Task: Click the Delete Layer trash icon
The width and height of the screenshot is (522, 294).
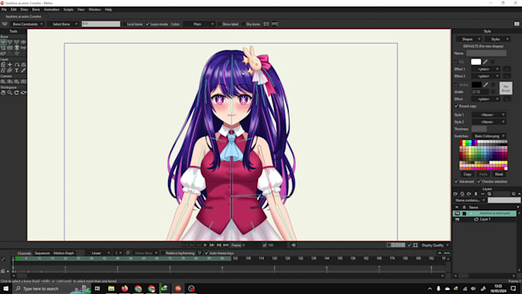Action: tap(476, 193)
